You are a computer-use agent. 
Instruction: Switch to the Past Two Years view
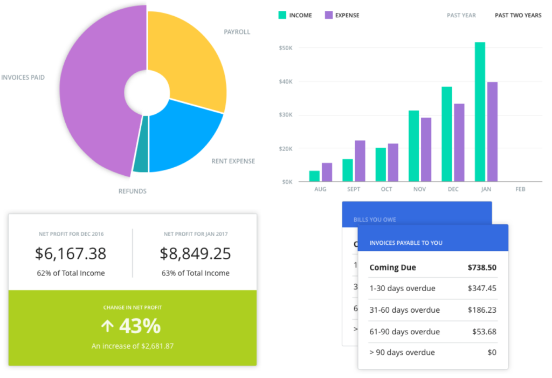click(517, 15)
